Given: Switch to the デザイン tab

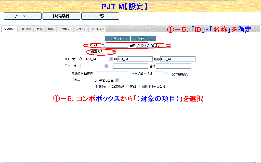Looking at the screenshot, I should 81,29.
